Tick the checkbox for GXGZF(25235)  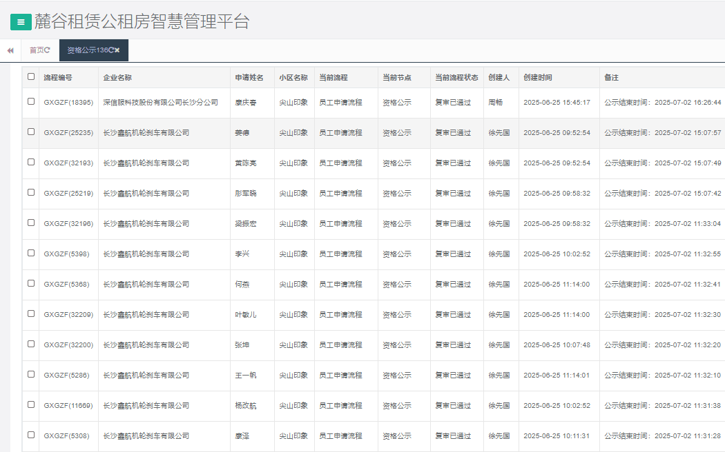pyautogui.click(x=31, y=132)
